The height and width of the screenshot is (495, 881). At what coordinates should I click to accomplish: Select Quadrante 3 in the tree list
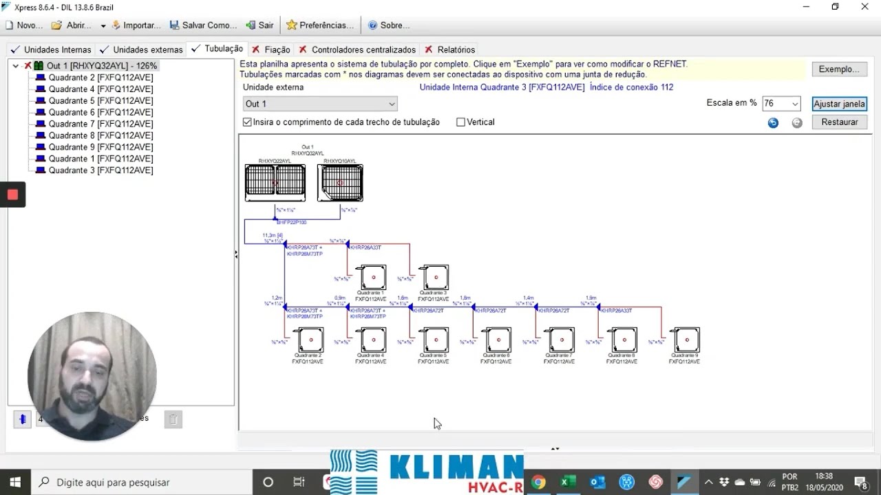pos(100,170)
